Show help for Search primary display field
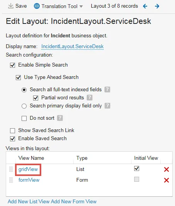 pos(108,106)
